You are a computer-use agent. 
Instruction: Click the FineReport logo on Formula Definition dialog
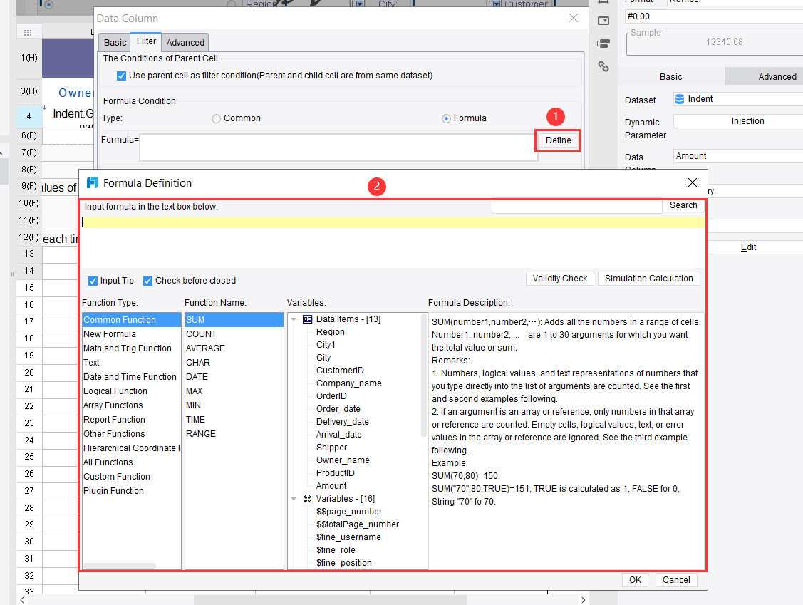93,182
